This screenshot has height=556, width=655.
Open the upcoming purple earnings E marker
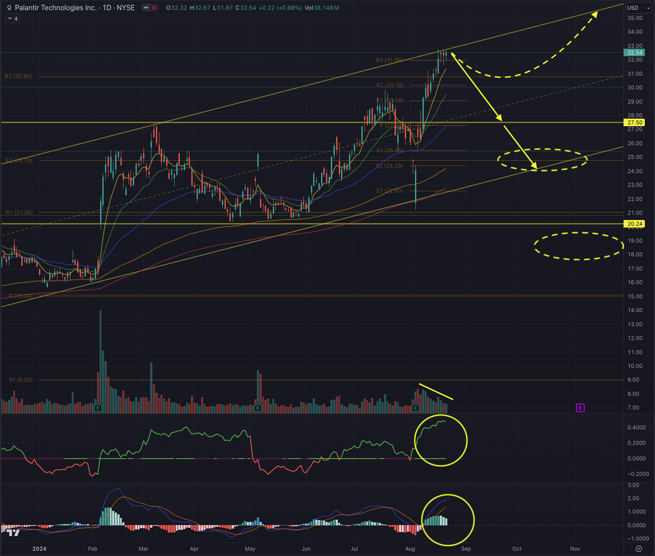580,408
